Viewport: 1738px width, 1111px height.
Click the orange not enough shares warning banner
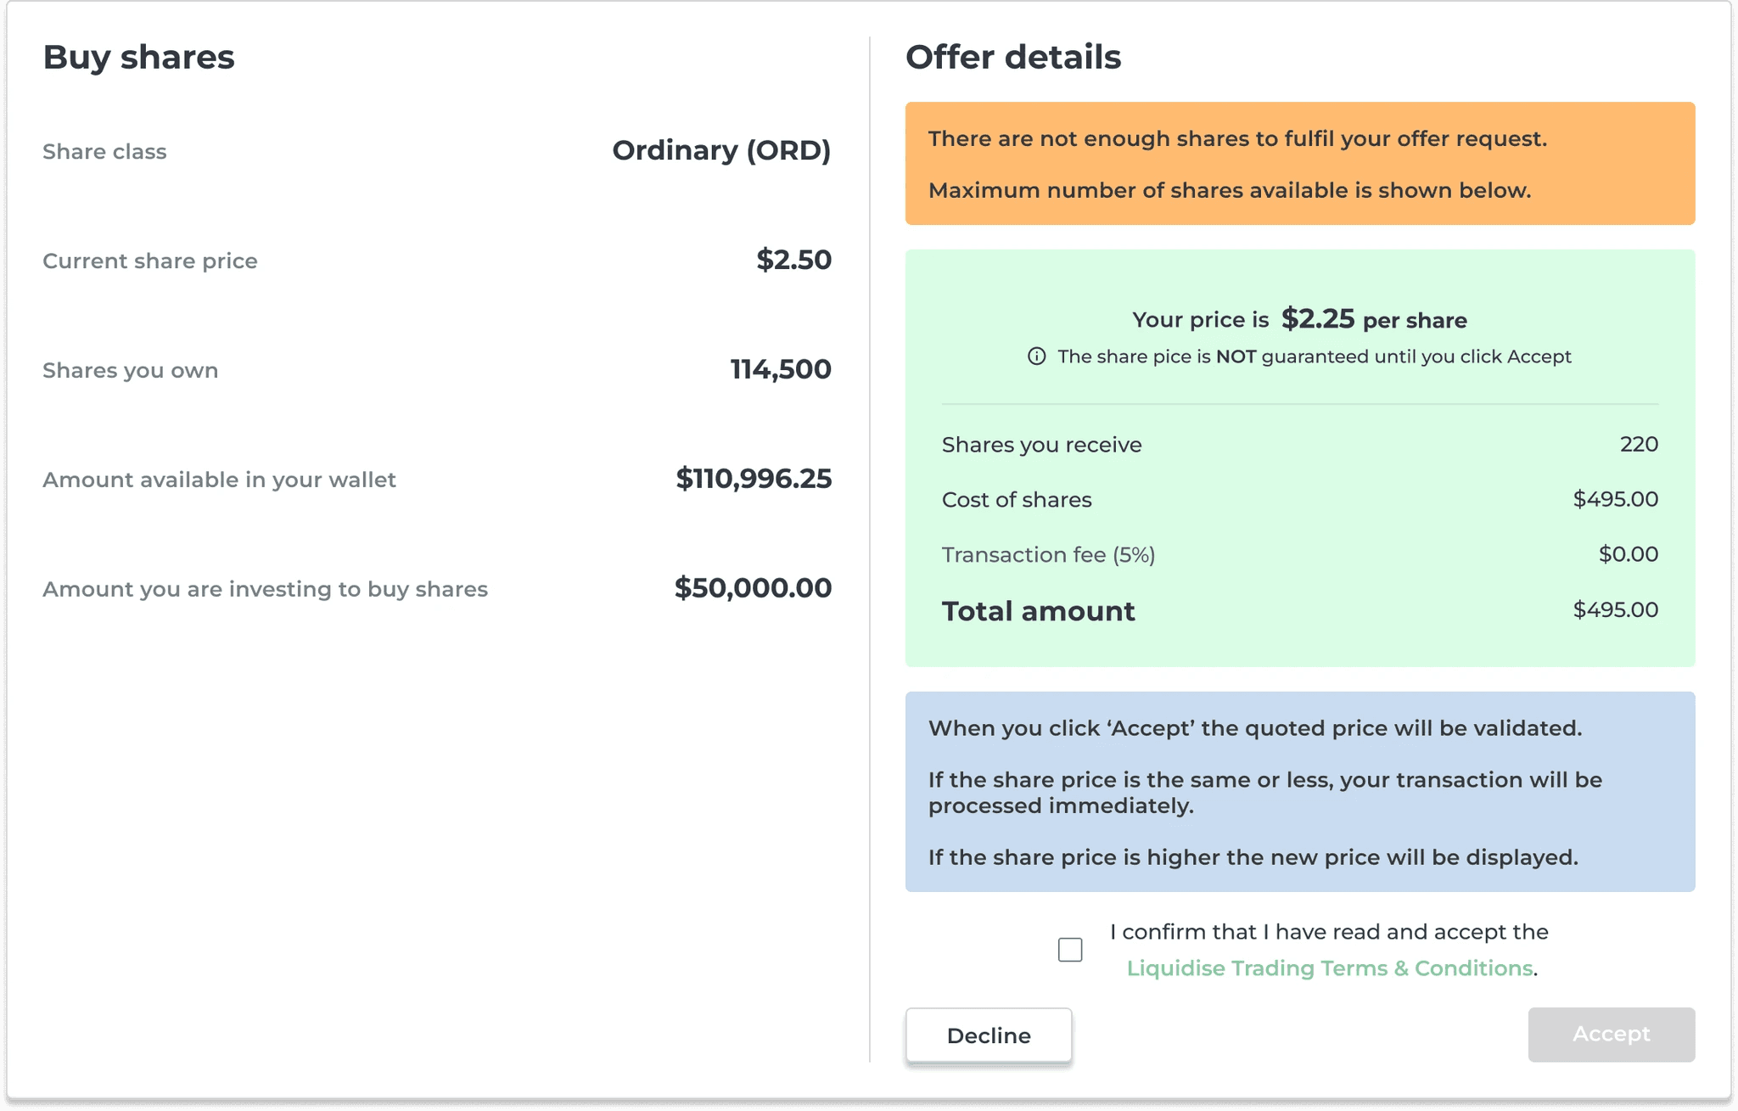click(1300, 164)
